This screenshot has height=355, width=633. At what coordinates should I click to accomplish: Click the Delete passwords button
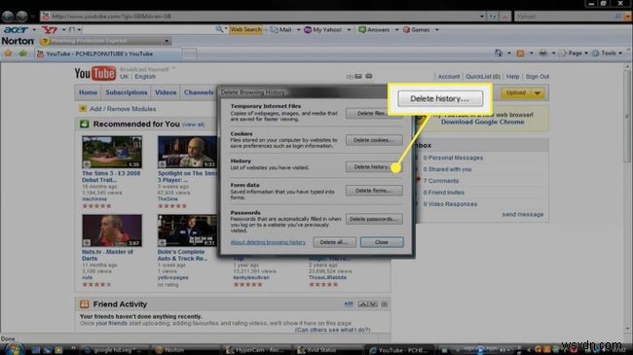click(x=374, y=219)
